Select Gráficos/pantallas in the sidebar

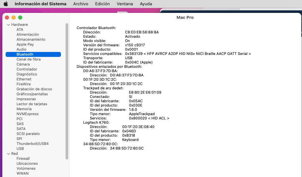point(32,94)
